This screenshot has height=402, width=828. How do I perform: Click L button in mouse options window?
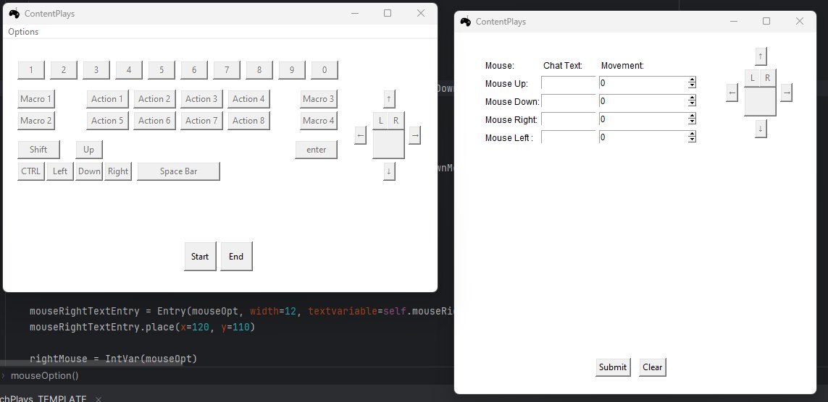click(x=753, y=78)
